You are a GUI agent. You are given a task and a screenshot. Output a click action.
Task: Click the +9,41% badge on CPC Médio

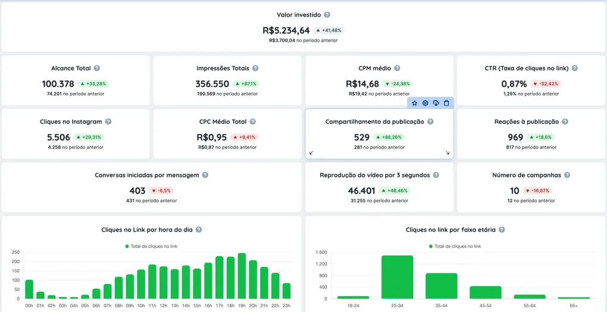click(x=244, y=137)
